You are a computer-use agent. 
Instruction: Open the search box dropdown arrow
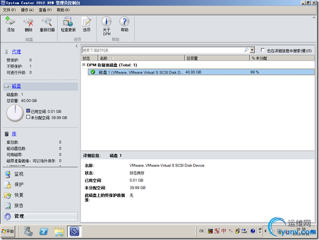click(x=252, y=50)
